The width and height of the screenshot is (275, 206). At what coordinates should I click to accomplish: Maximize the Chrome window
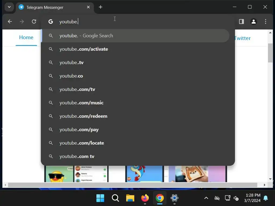coord(250,7)
